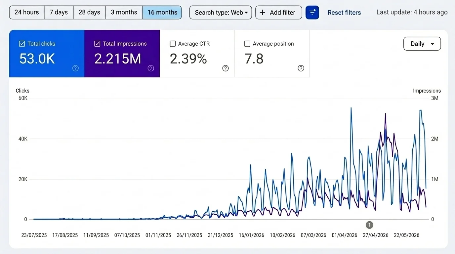Expand the Daily granularity dropdown
The height and width of the screenshot is (254, 455).
[422, 44]
